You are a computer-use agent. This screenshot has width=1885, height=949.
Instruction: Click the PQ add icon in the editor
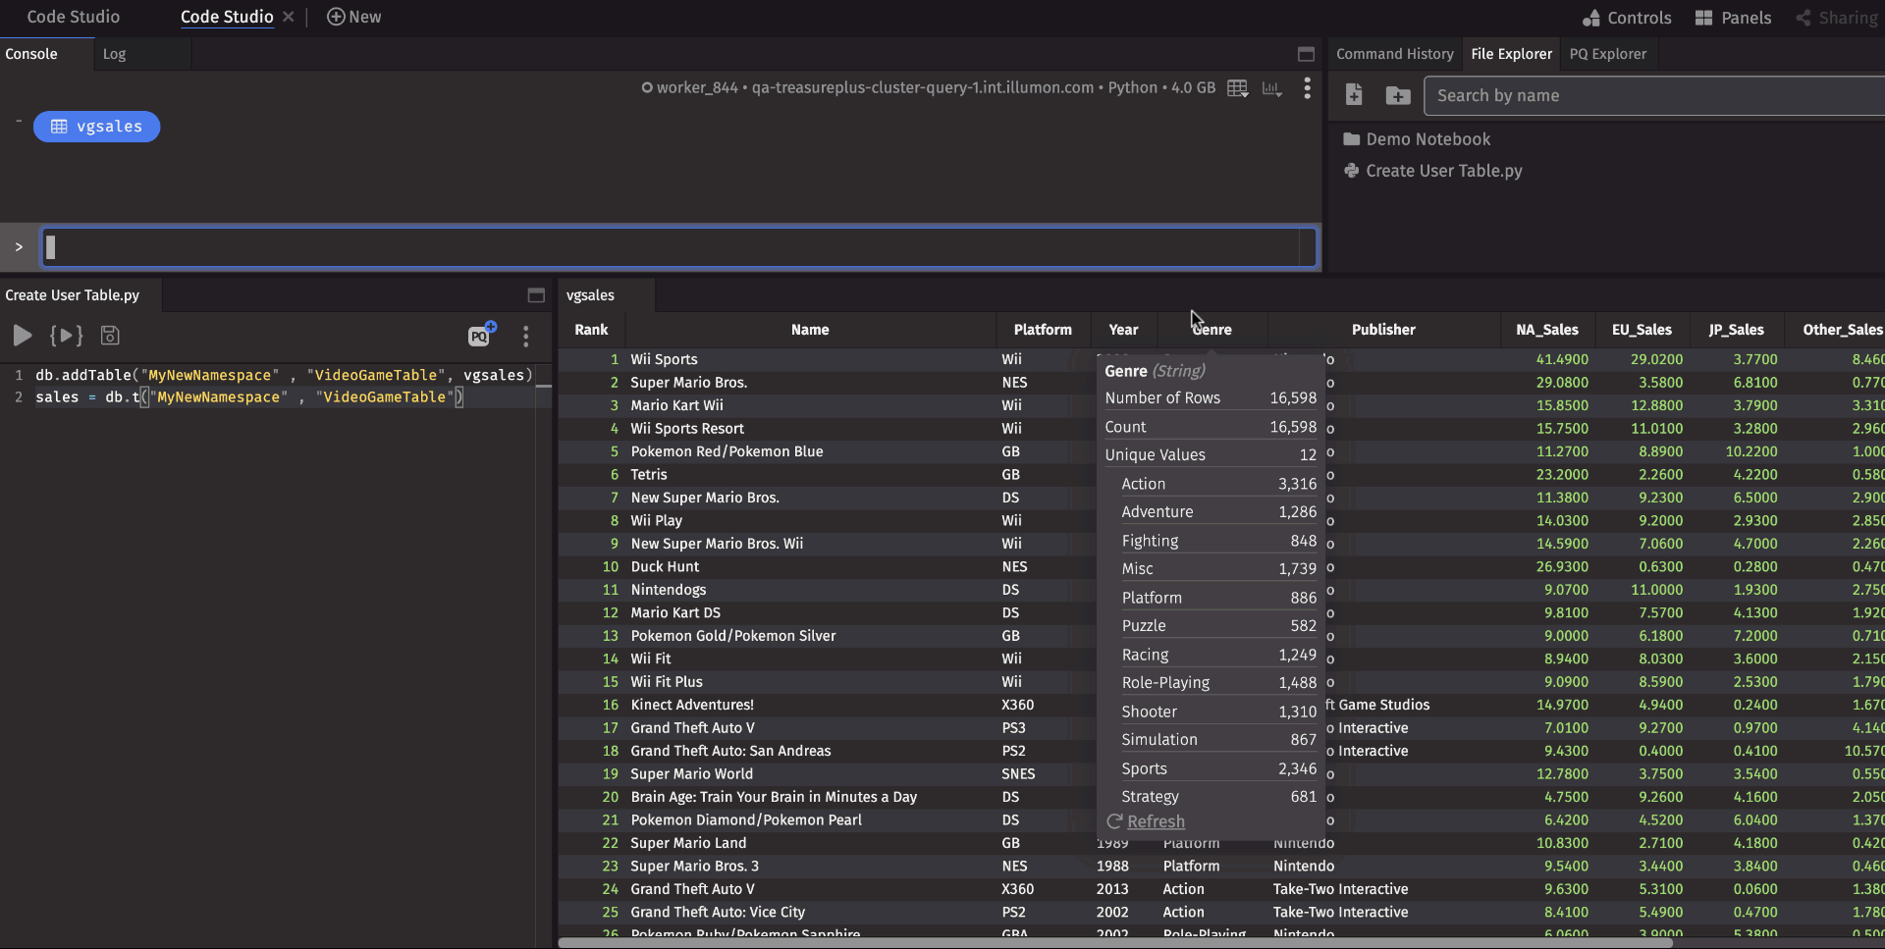click(481, 335)
